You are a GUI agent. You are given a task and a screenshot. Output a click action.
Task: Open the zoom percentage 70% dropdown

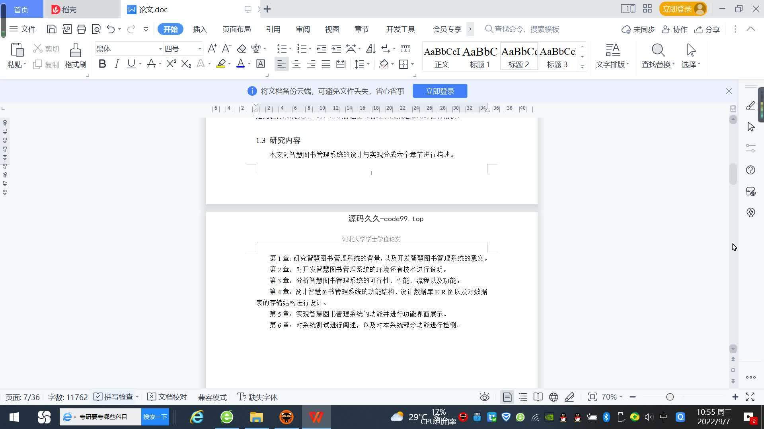pos(612,397)
